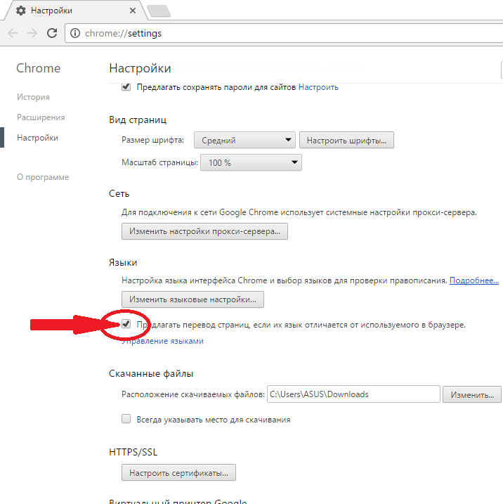Screen dimensions: 503x504
Task: Open a new tab button
Action: pyautogui.click(x=159, y=11)
